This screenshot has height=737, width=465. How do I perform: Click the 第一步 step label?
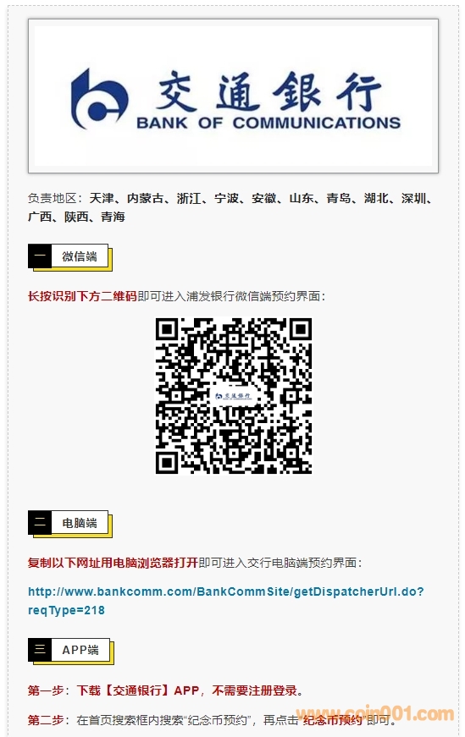pos(46,690)
